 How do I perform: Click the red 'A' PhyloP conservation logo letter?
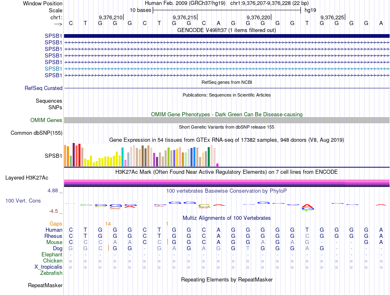coord(307,206)
